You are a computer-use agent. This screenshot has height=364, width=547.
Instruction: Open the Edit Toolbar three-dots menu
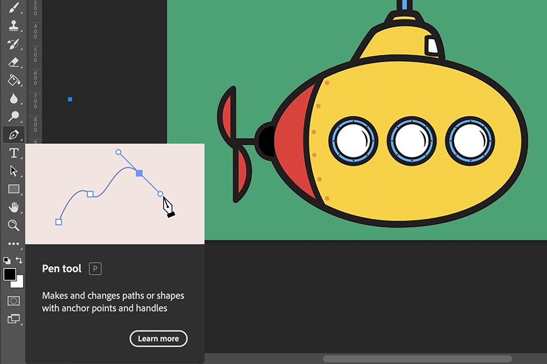point(14,244)
